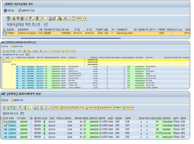This screenshot has width=194, height=144.
Task: Click the 공급업체 column header in top table
Action: 10,29
